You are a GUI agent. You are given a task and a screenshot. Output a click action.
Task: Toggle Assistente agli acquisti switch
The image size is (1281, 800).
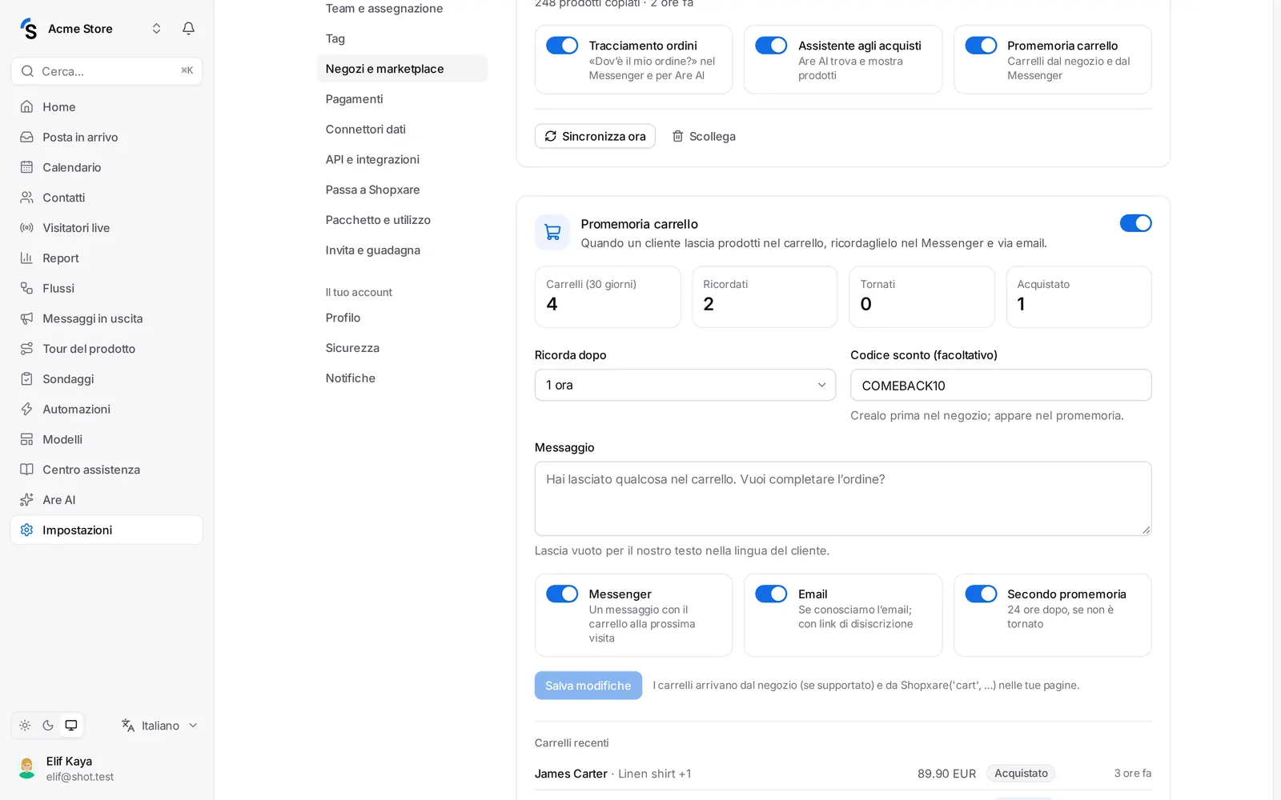click(771, 46)
